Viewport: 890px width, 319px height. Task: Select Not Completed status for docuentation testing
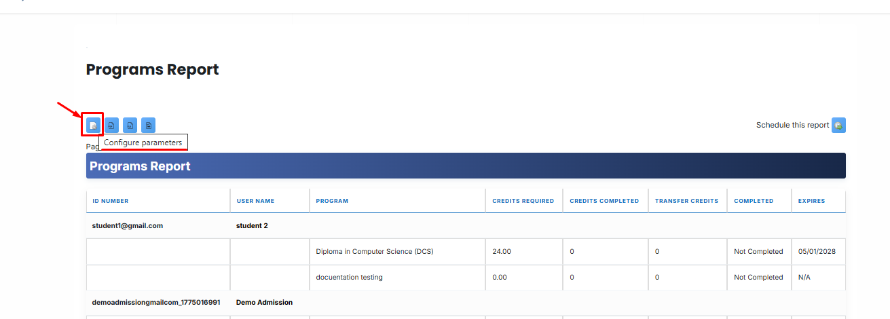[x=758, y=277]
